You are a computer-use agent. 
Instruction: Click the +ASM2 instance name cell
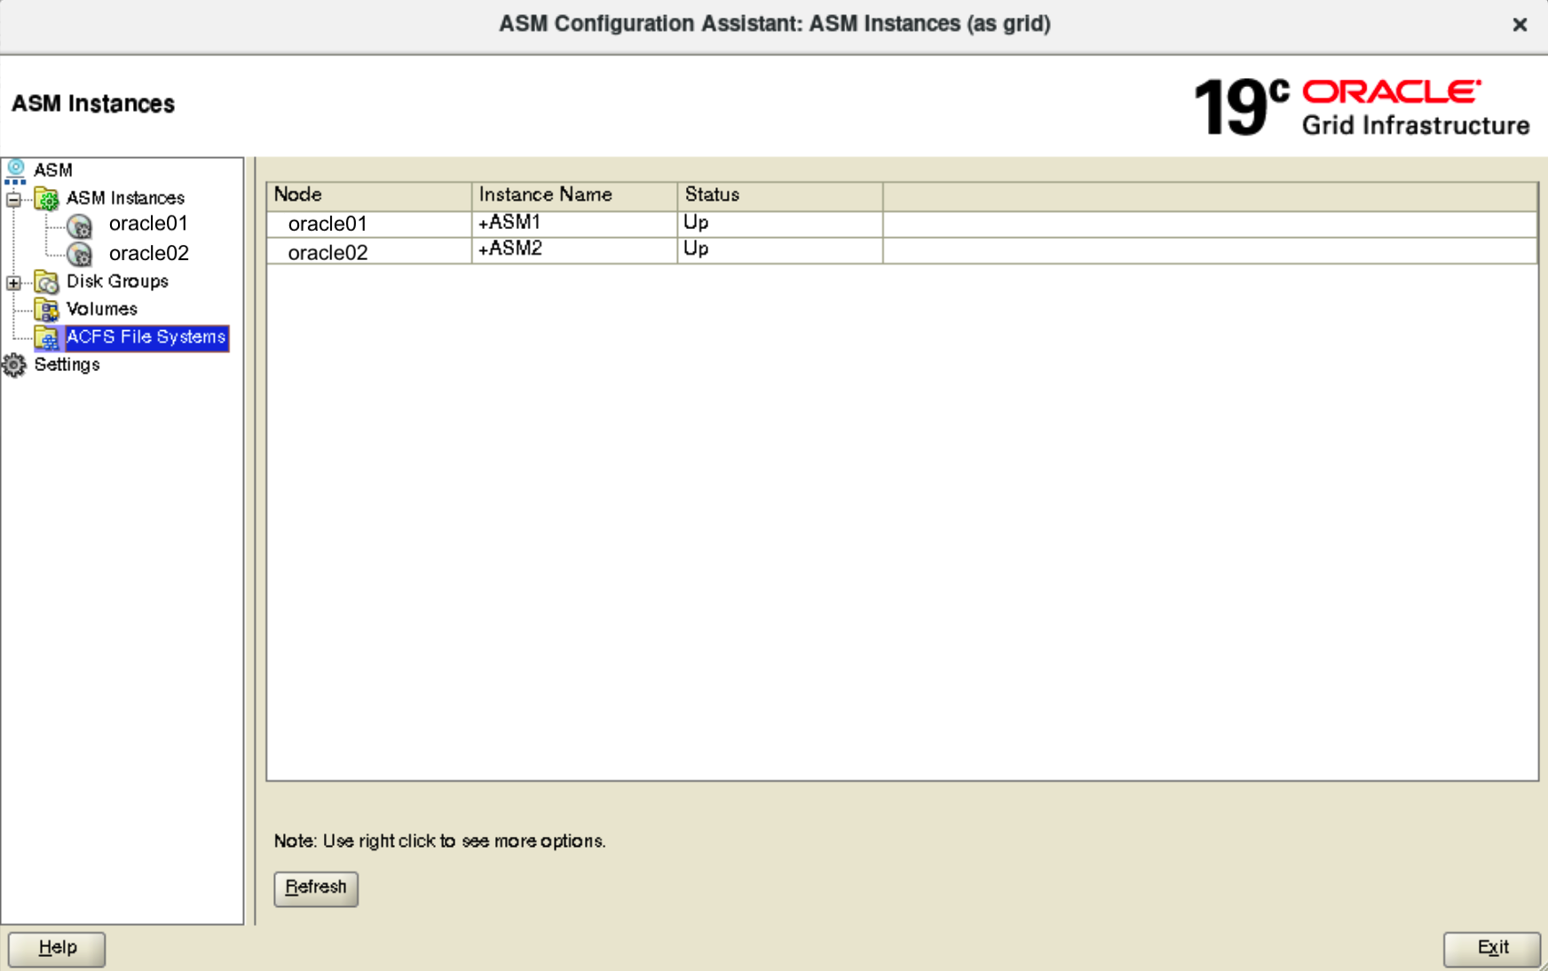574,250
